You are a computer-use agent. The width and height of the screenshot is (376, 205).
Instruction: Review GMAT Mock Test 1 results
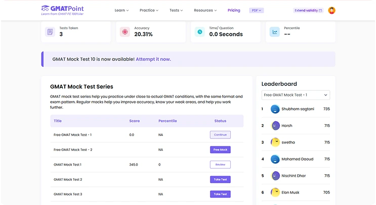[x=220, y=165]
